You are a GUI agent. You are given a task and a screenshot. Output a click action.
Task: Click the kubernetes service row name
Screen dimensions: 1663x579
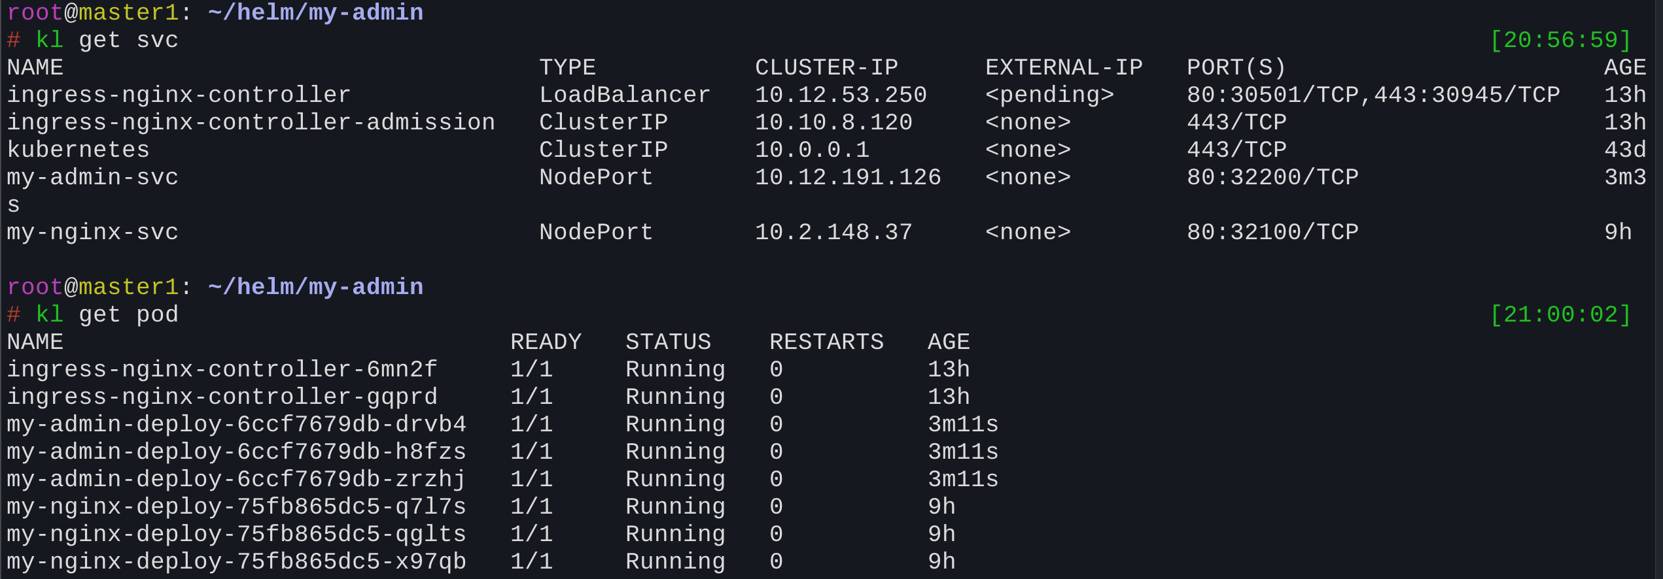[78, 150]
